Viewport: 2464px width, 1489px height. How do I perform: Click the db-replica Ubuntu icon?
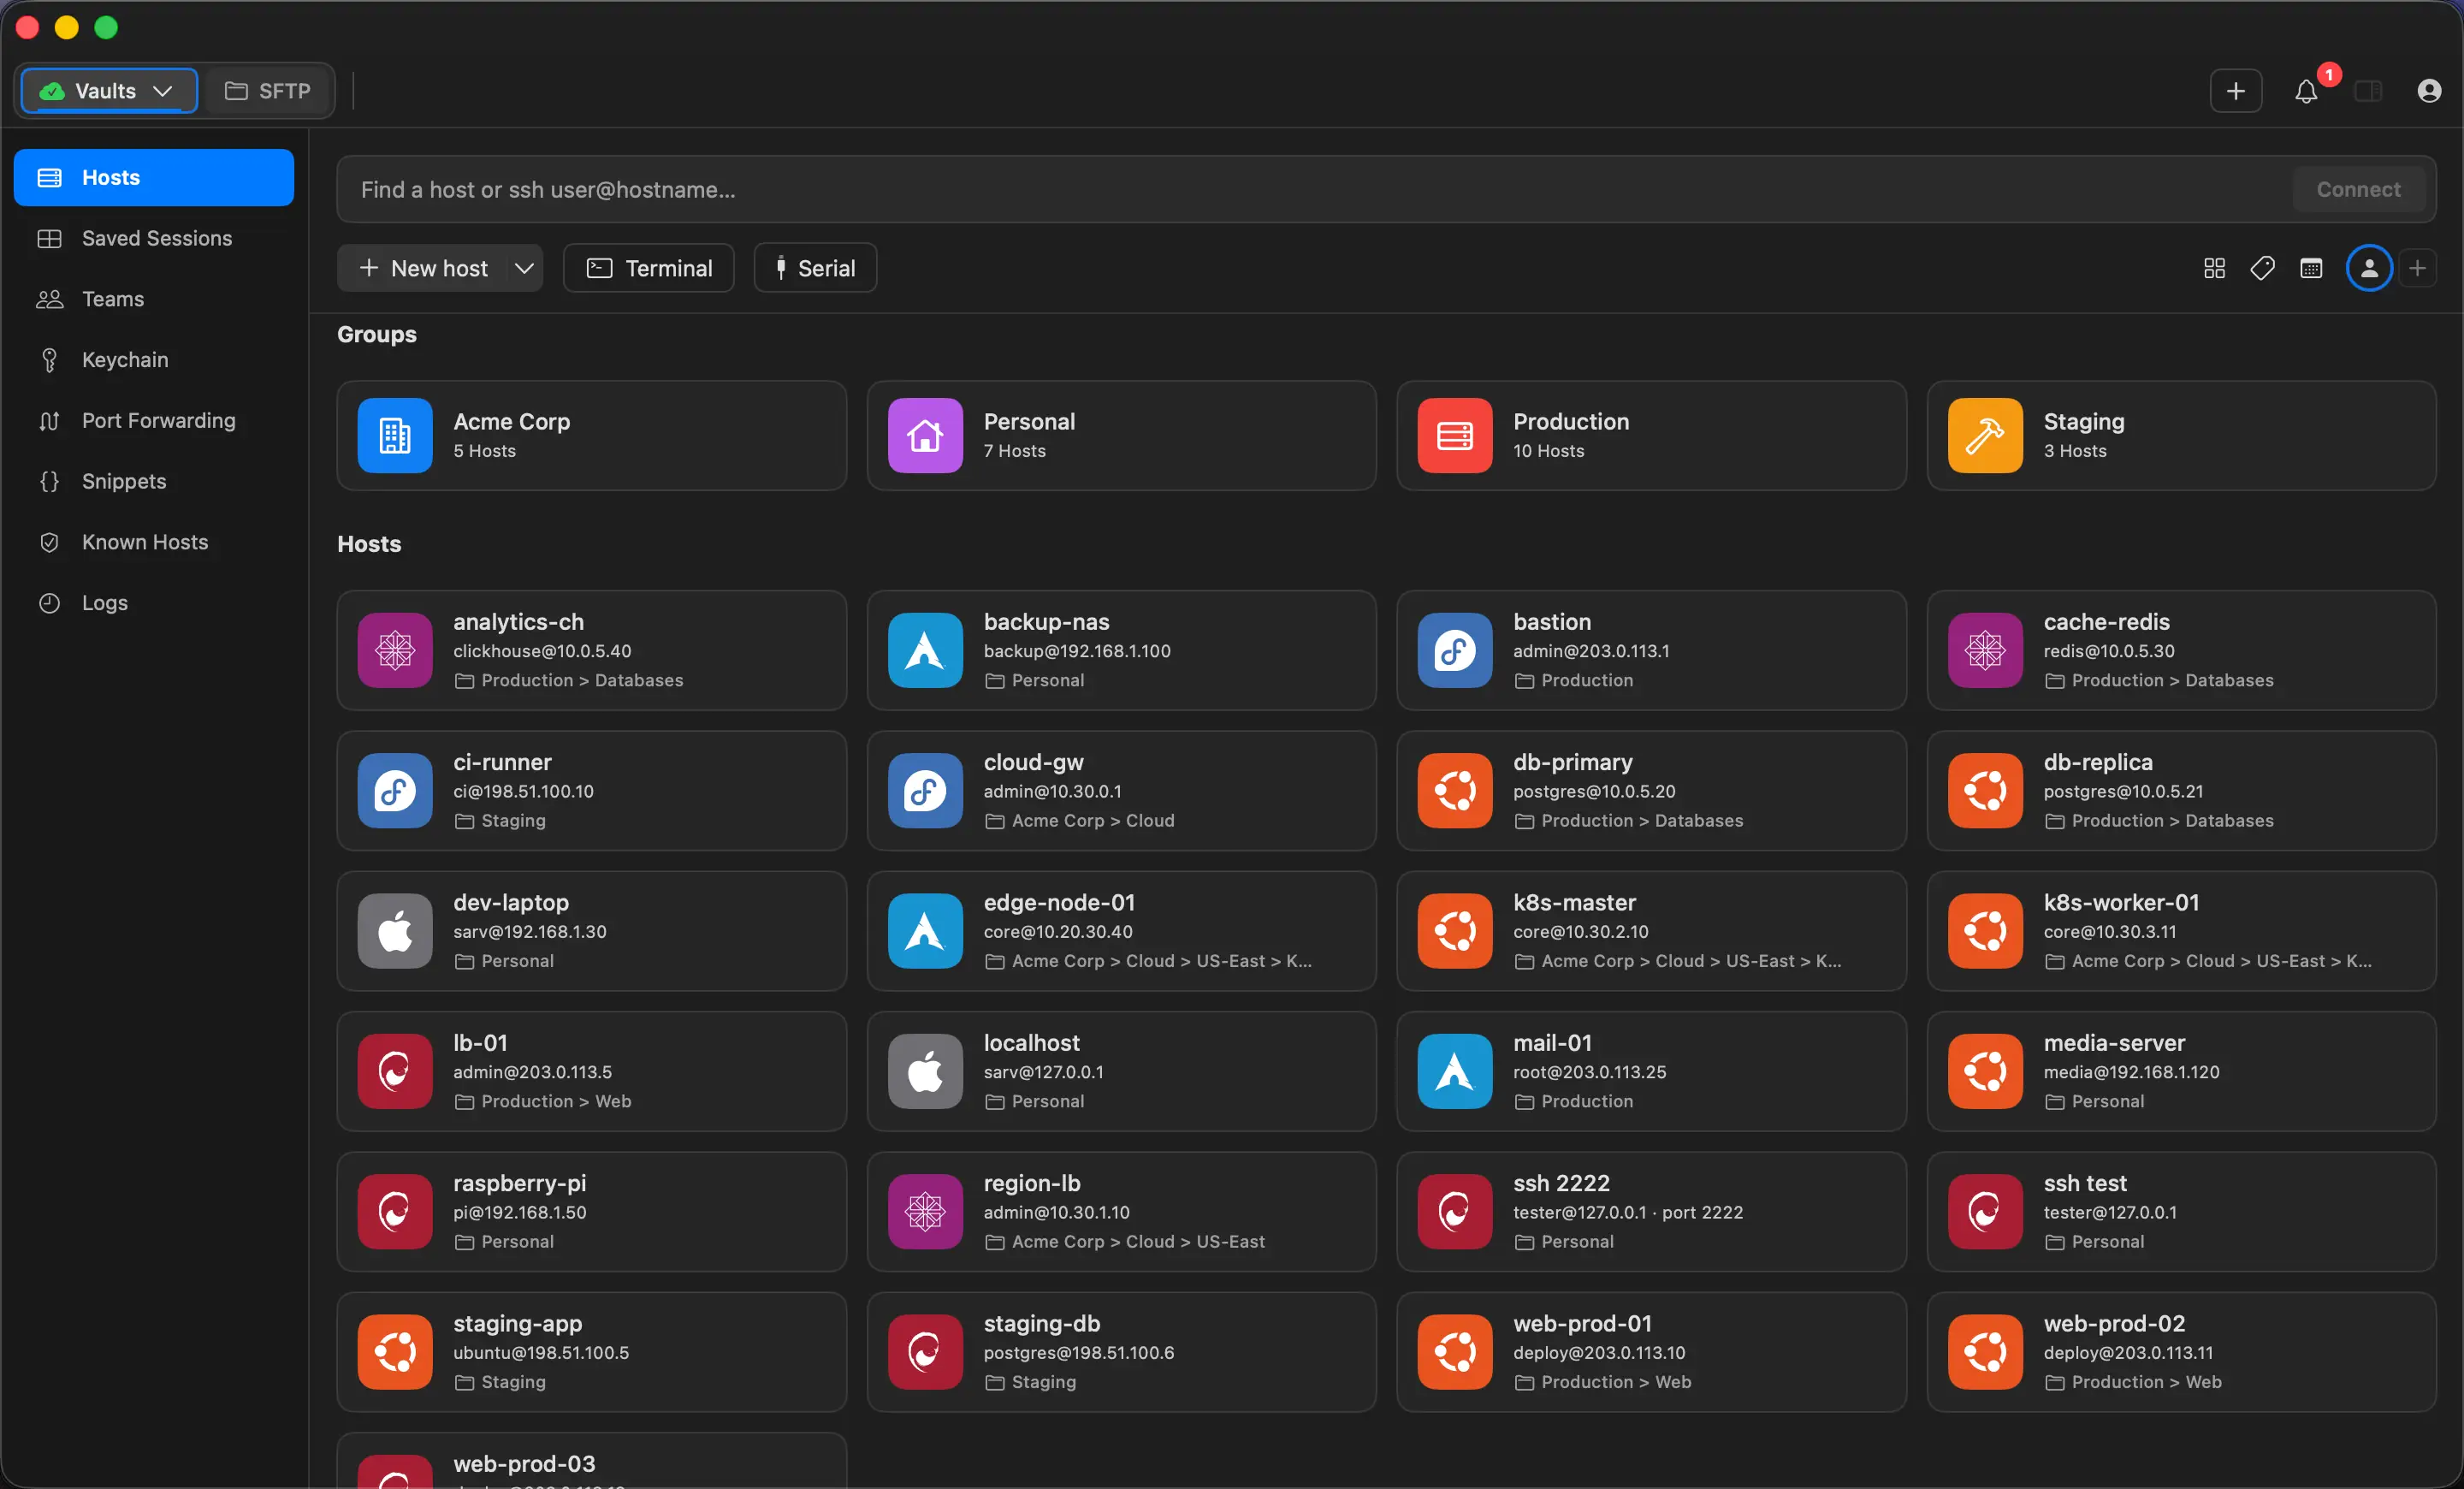click(1984, 790)
